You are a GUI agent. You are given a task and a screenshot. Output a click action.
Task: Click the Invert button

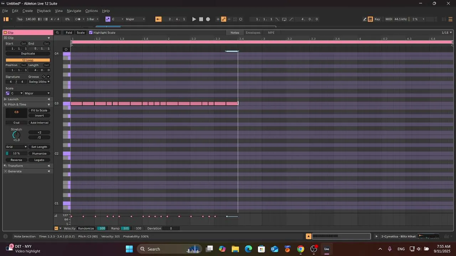39,116
